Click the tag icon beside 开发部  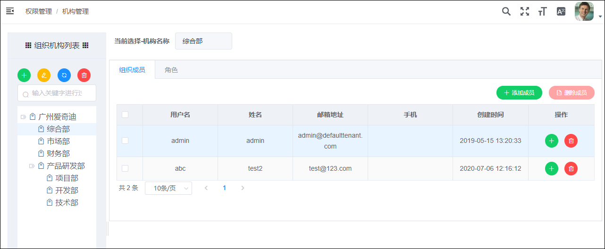click(49, 190)
